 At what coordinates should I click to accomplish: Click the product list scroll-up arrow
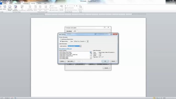[x=91, y=52]
